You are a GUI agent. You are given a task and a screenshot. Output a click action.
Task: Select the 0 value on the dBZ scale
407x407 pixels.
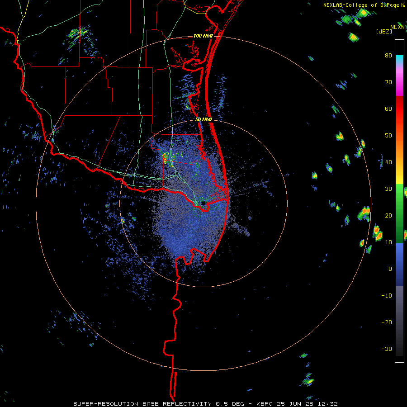click(x=390, y=269)
